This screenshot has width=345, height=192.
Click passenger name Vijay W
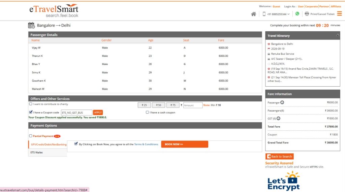(36, 48)
